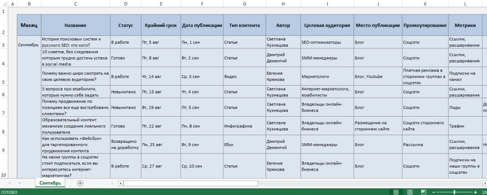
Task: Switch to Page Break Preview view
Action: [x=423, y=192]
